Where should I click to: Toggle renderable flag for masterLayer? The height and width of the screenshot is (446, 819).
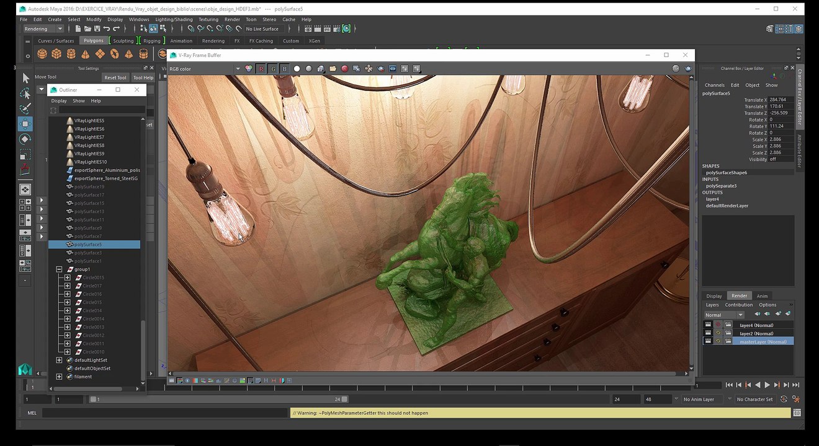pyautogui.click(x=708, y=341)
